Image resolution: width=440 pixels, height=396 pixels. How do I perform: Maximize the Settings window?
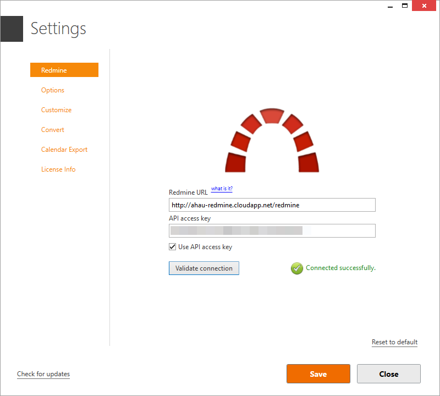point(405,5)
